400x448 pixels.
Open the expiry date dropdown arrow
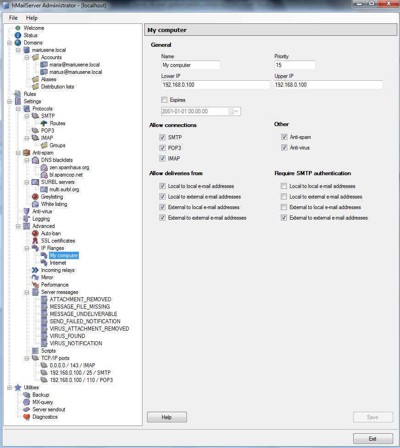point(236,111)
